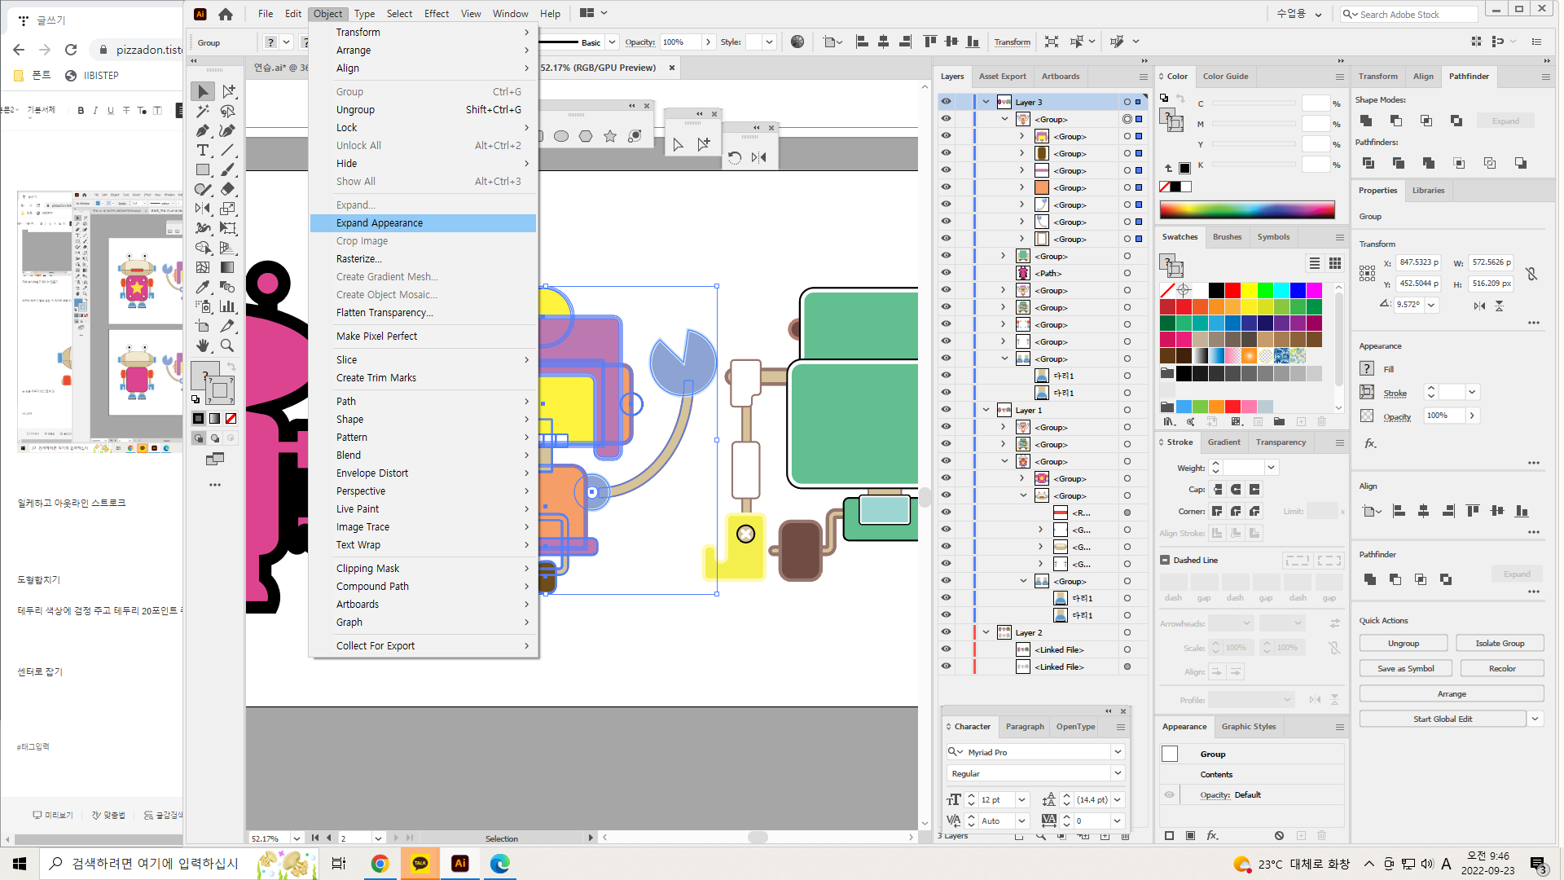Image resolution: width=1564 pixels, height=880 pixels.
Task: Click the Isolate Group button
Action: [1500, 644]
